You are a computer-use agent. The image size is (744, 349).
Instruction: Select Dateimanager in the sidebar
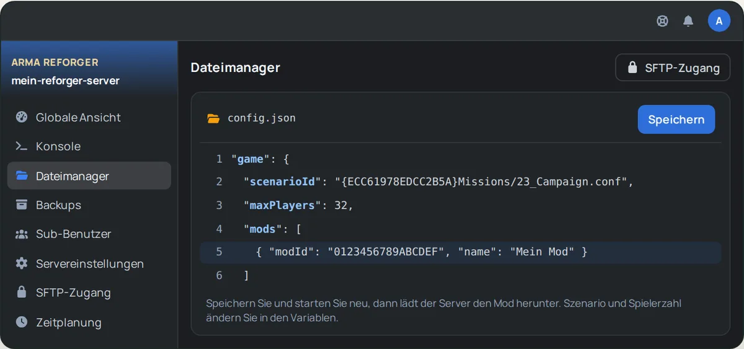[89, 175]
